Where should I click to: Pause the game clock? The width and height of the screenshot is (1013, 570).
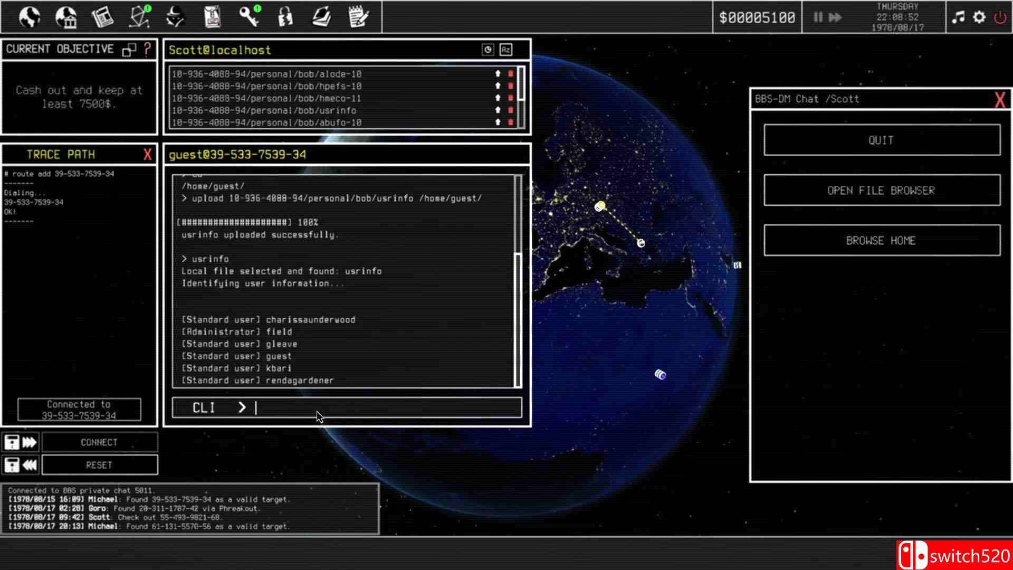point(817,17)
